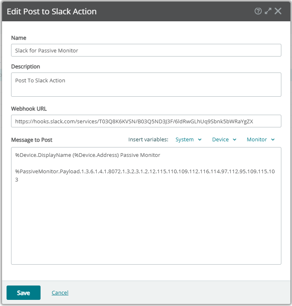Focus the Description text area

(146, 84)
